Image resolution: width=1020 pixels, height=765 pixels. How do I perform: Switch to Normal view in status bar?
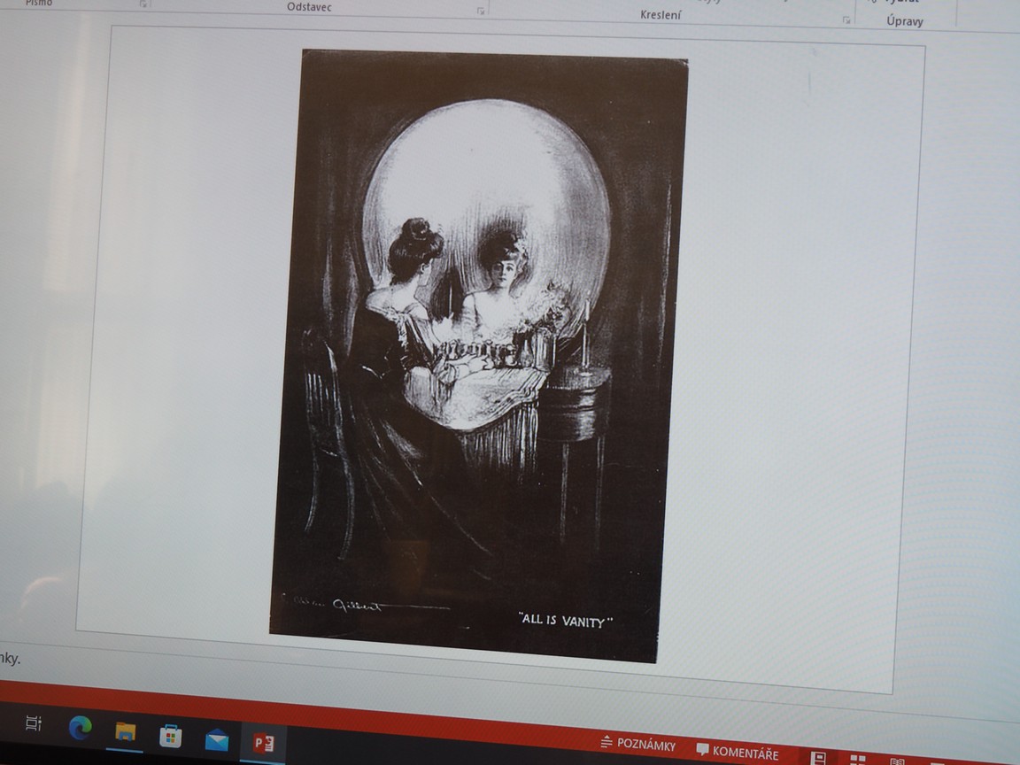[x=818, y=759]
